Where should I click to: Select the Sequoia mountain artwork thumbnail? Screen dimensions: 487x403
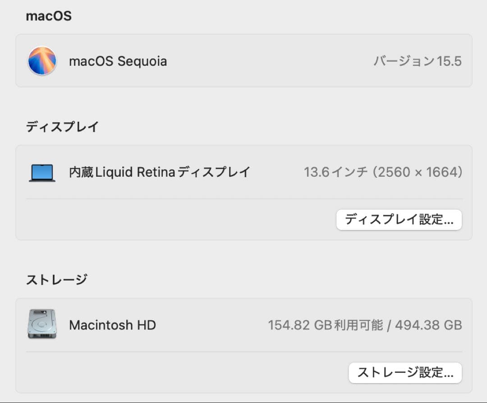click(43, 61)
